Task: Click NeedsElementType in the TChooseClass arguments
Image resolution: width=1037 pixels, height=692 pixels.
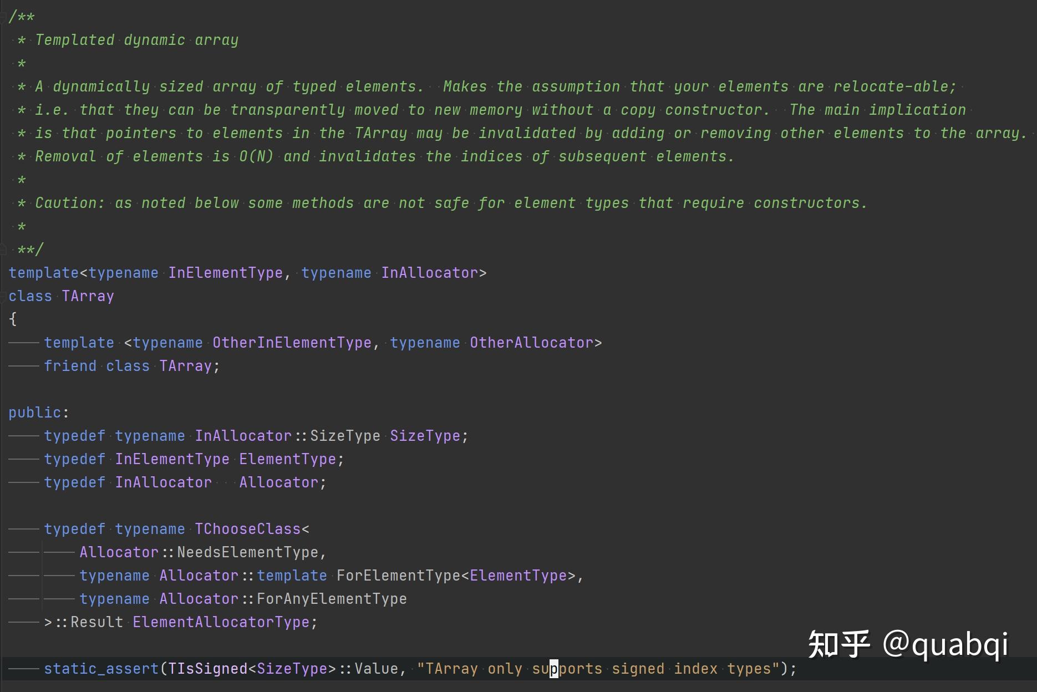Action: [x=247, y=552]
